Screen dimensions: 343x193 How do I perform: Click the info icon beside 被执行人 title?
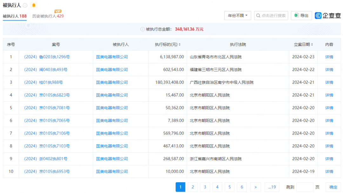pyautogui.click(x=25, y=5)
